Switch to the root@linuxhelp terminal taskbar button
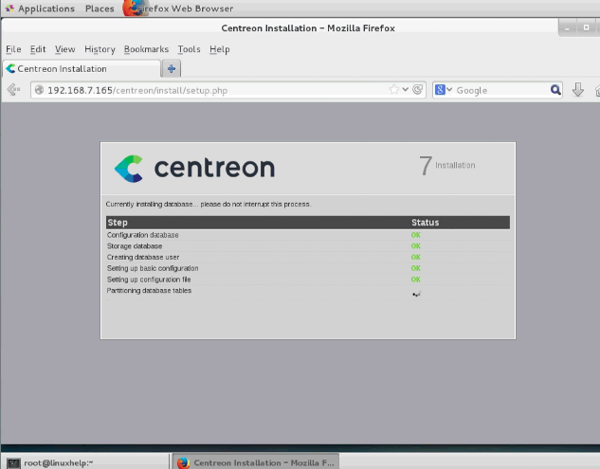Screen dimensions: 600x469 click(84, 462)
